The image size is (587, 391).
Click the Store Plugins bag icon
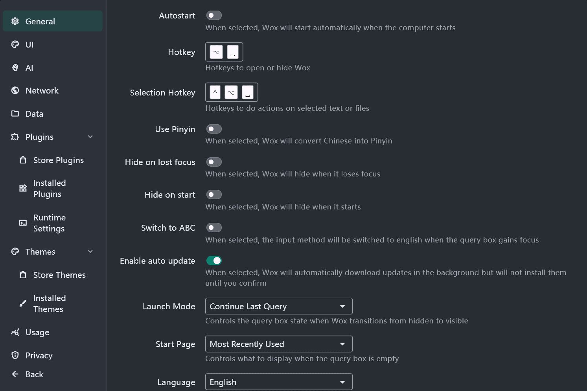(x=23, y=160)
